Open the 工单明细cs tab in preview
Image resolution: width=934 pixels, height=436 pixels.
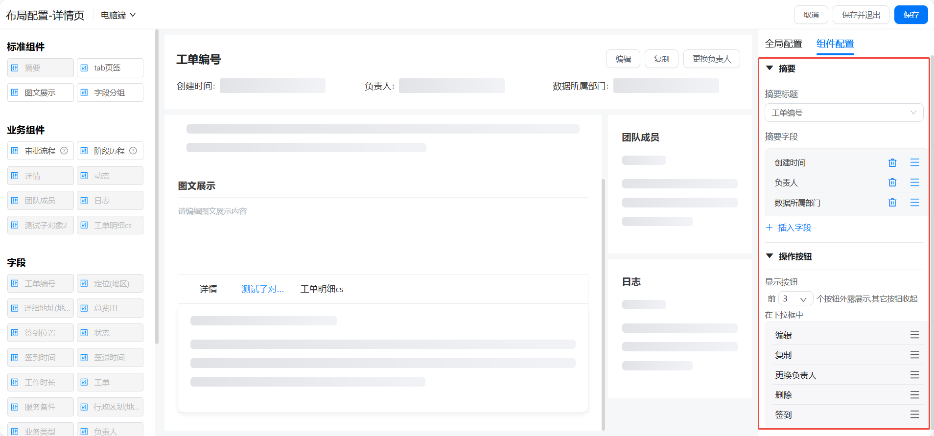(322, 289)
